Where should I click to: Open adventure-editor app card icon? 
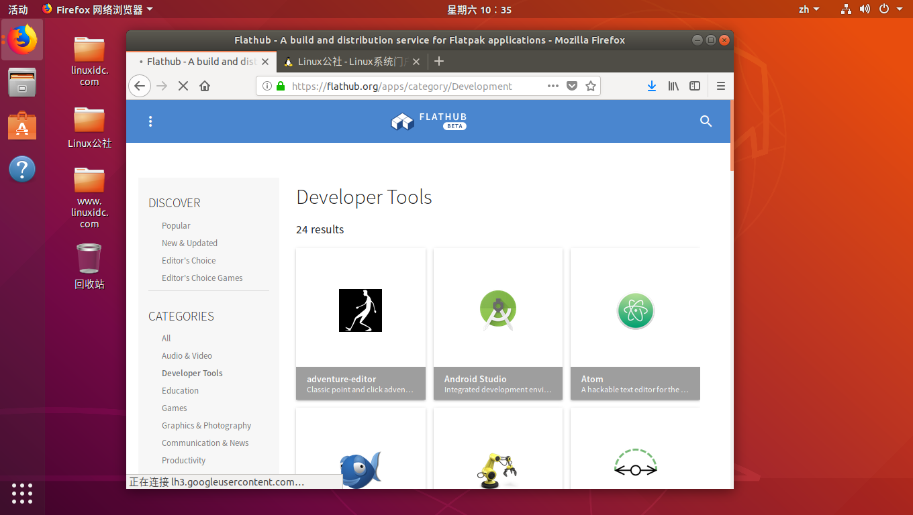[361, 310]
